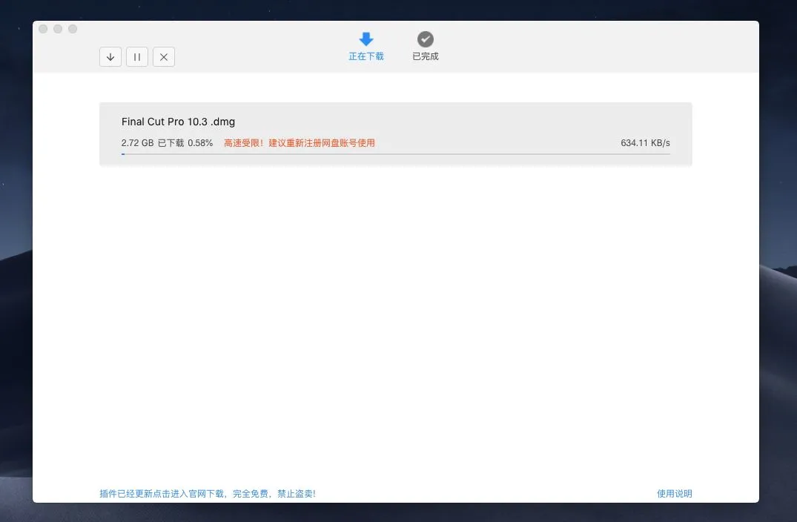Click the 634.11 KB/s download speed
Screen dimensions: 797x522
645,143
